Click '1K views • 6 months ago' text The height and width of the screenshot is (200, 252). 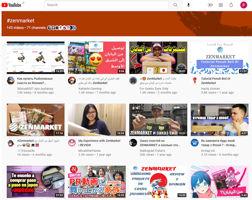tap(35, 154)
